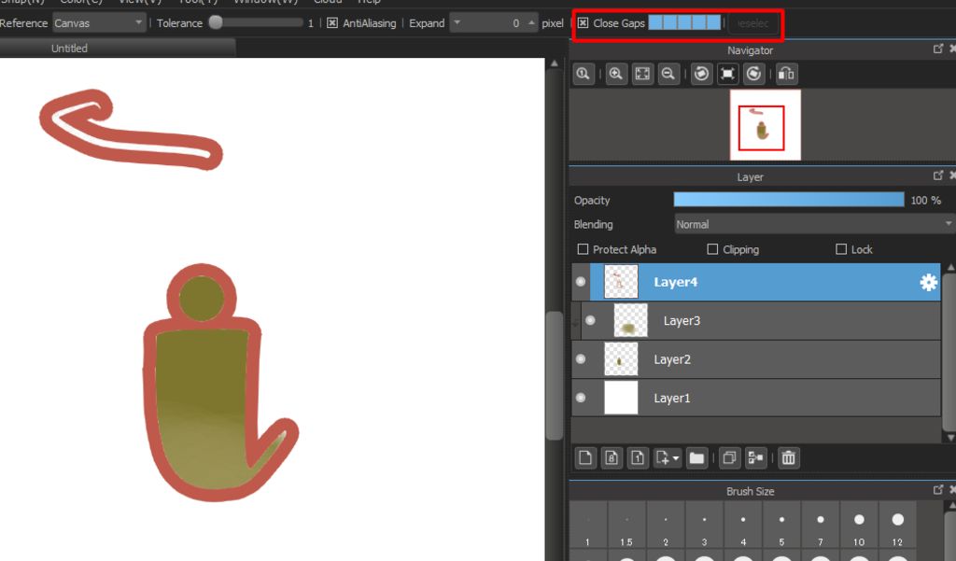Select the Layer4 row
Viewport: 956px width, 561px height.
pyautogui.click(x=766, y=282)
